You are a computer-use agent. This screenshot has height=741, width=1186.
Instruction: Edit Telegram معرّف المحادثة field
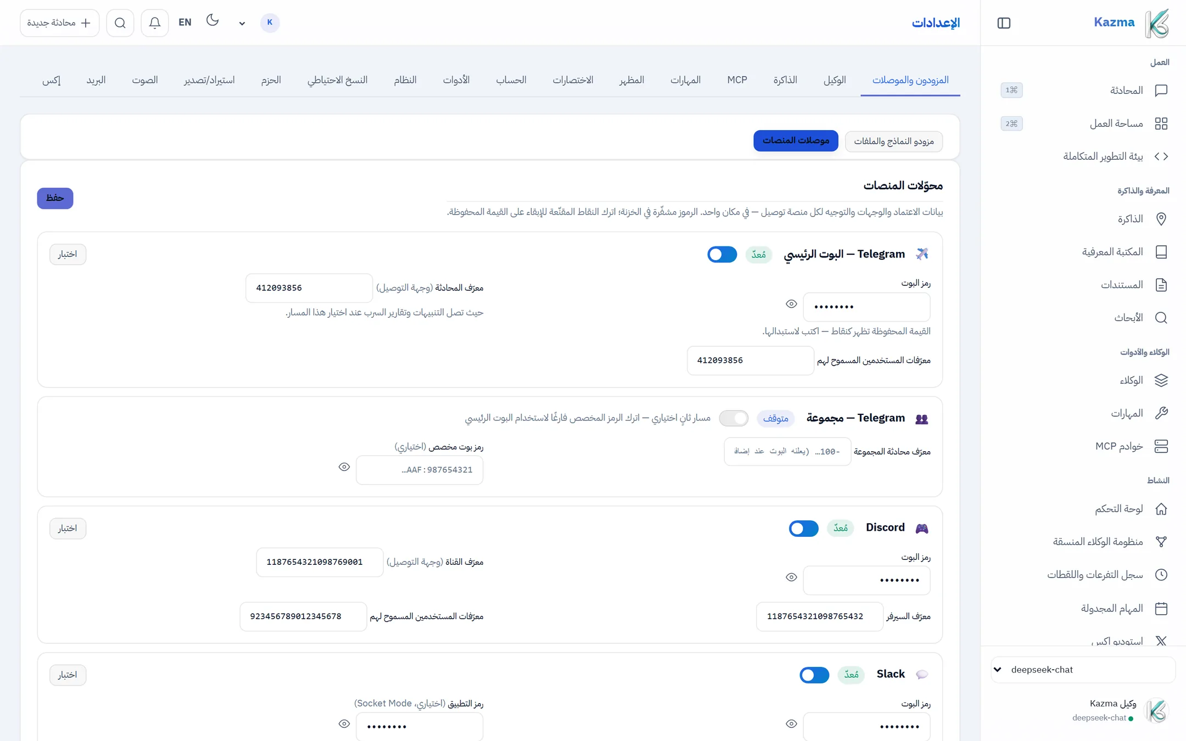[309, 288]
